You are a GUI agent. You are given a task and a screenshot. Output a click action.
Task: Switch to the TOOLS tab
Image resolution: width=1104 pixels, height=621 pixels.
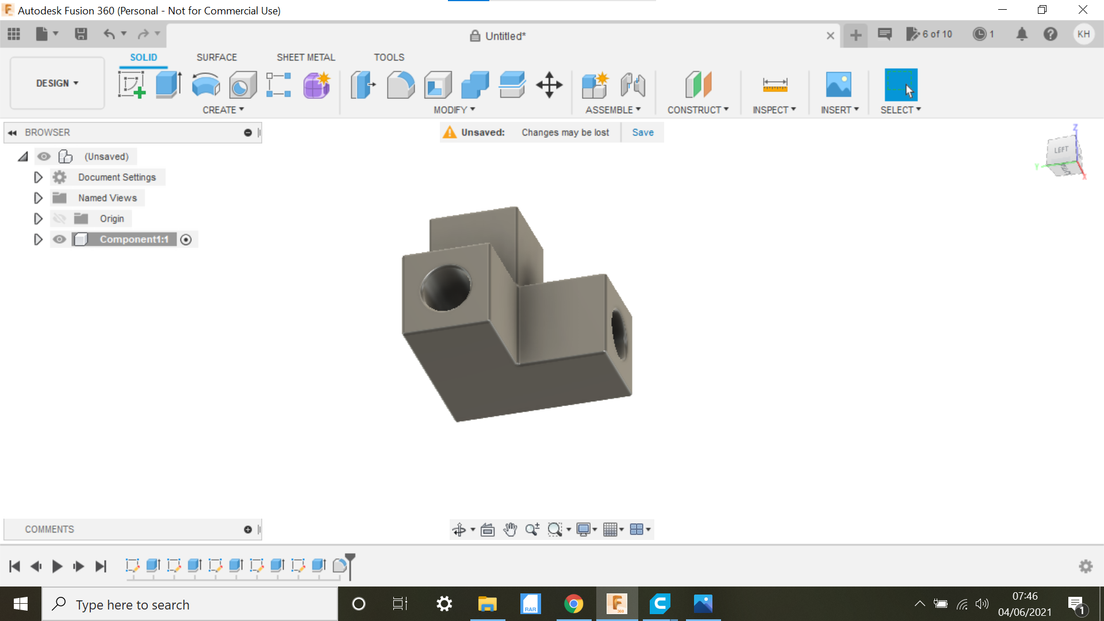pos(389,57)
